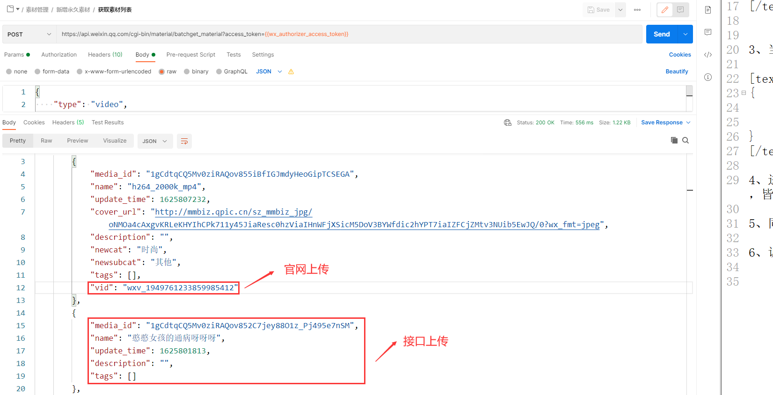Open the comments icon next to pencil
773x395 pixels.
[680, 10]
